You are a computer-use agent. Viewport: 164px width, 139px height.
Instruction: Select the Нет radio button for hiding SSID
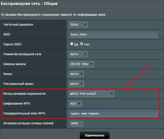(x=82, y=44)
